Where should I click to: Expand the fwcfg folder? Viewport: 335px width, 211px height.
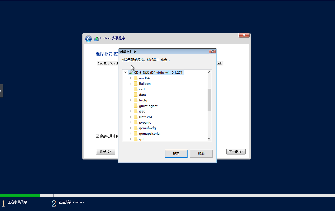[x=130, y=100]
